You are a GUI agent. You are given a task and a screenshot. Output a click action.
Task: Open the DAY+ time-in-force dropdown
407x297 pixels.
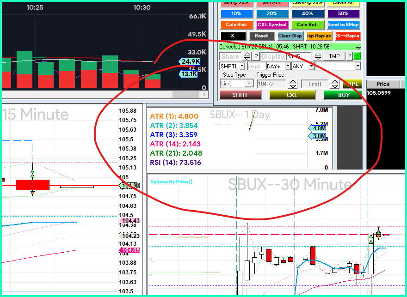[x=288, y=67]
